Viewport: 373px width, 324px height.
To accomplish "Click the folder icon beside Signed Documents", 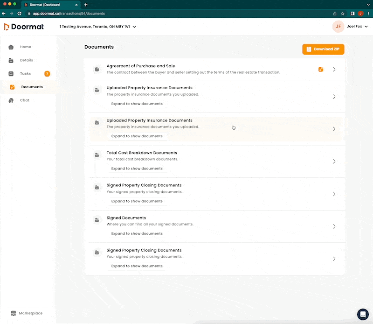I will pyautogui.click(x=97, y=220).
